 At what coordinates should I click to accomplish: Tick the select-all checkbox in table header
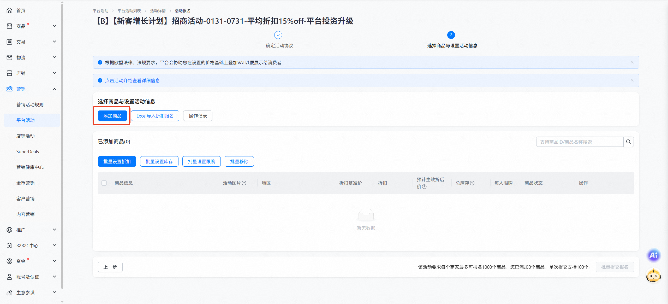[x=104, y=183]
